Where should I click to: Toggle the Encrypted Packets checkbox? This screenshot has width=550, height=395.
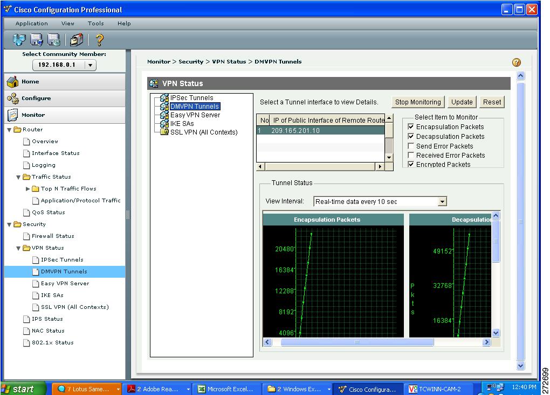[411, 164]
